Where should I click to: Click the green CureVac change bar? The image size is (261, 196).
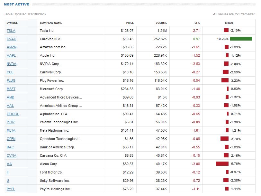(241, 39)
